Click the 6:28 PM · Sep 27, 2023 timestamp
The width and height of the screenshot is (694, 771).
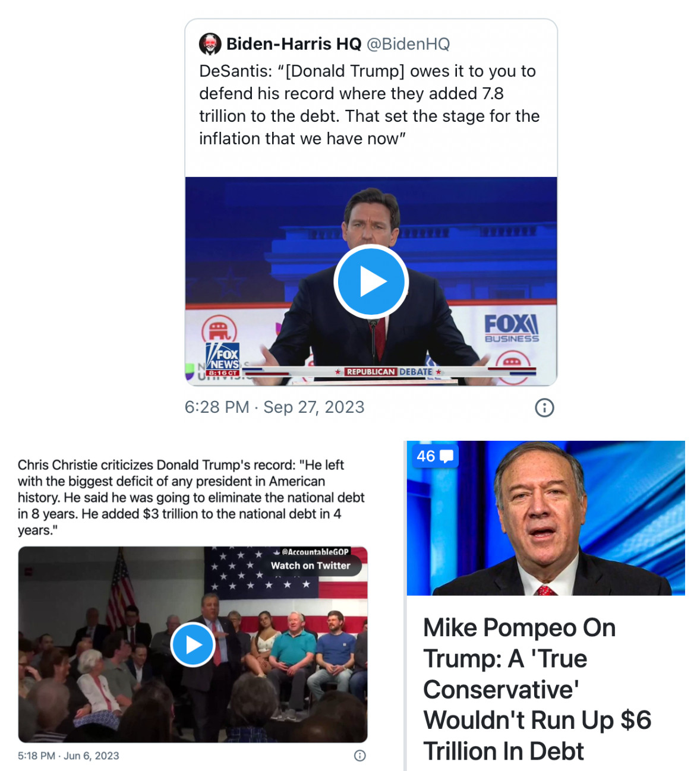(x=275, y=407)
